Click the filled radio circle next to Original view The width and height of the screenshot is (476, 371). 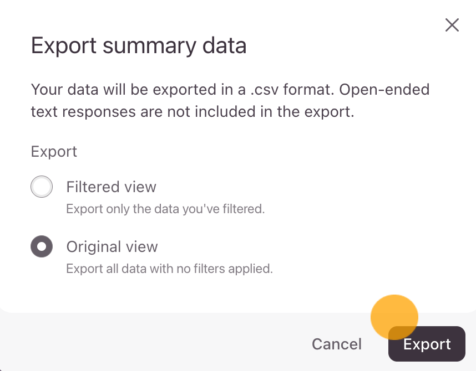coord(42,247)
